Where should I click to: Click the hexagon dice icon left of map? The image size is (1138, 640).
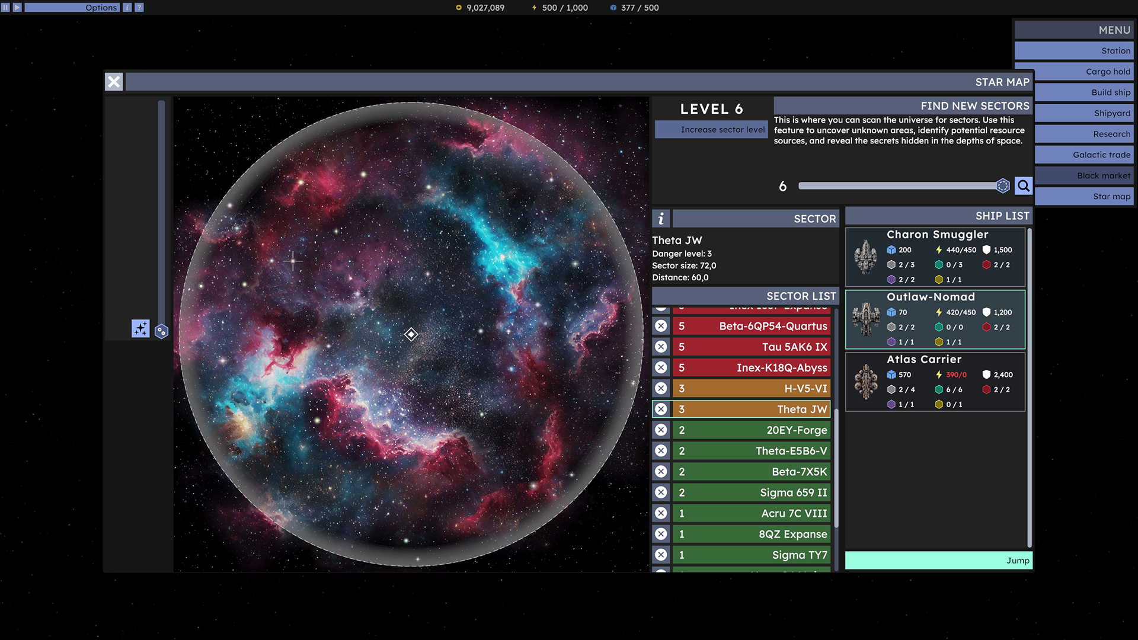pos(161,331)
